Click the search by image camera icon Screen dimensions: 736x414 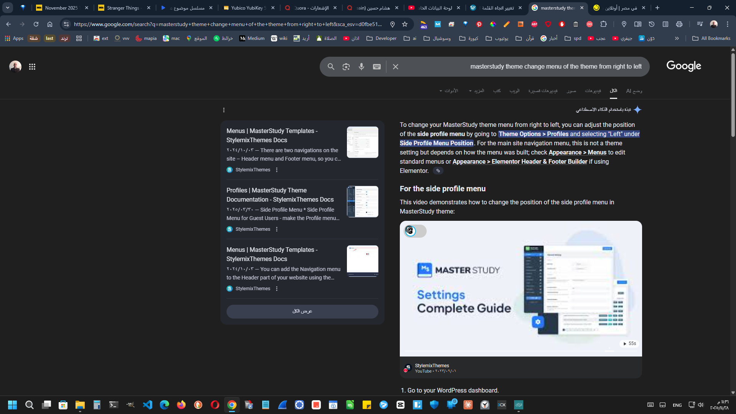click(x=346, y=67)
